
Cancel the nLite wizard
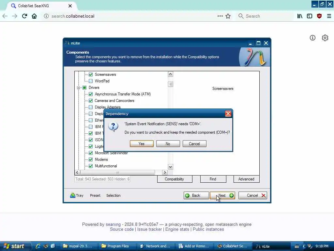pos(253,195)
